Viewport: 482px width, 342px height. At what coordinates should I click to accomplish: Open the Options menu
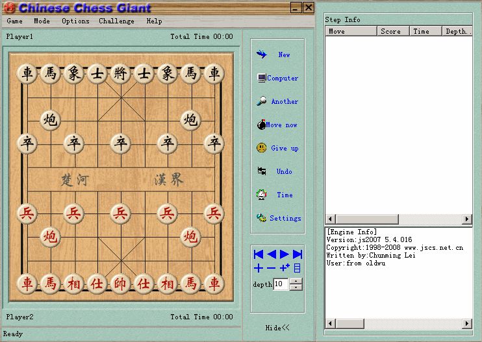75,21
